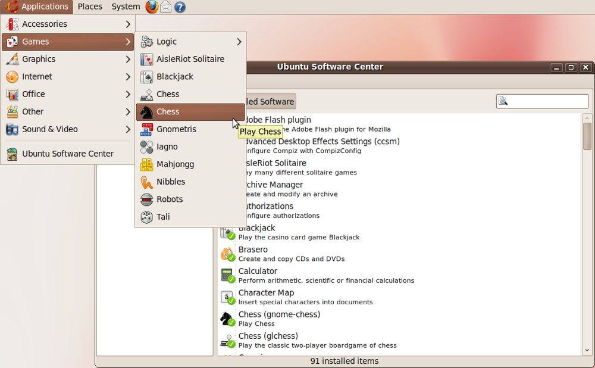Expand the Office submenu arrow
595x368 pixels.
128,94
